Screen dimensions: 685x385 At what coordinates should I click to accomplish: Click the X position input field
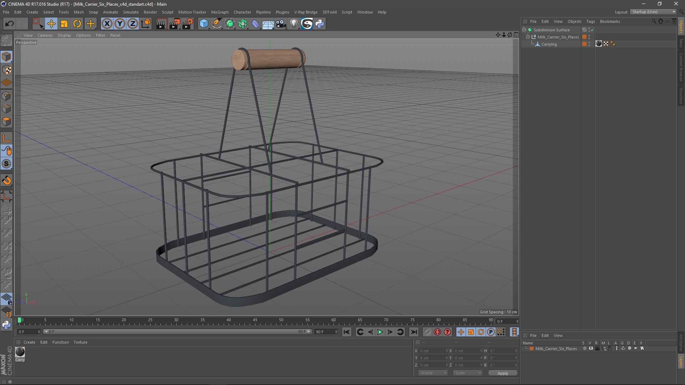pos(433,351)
